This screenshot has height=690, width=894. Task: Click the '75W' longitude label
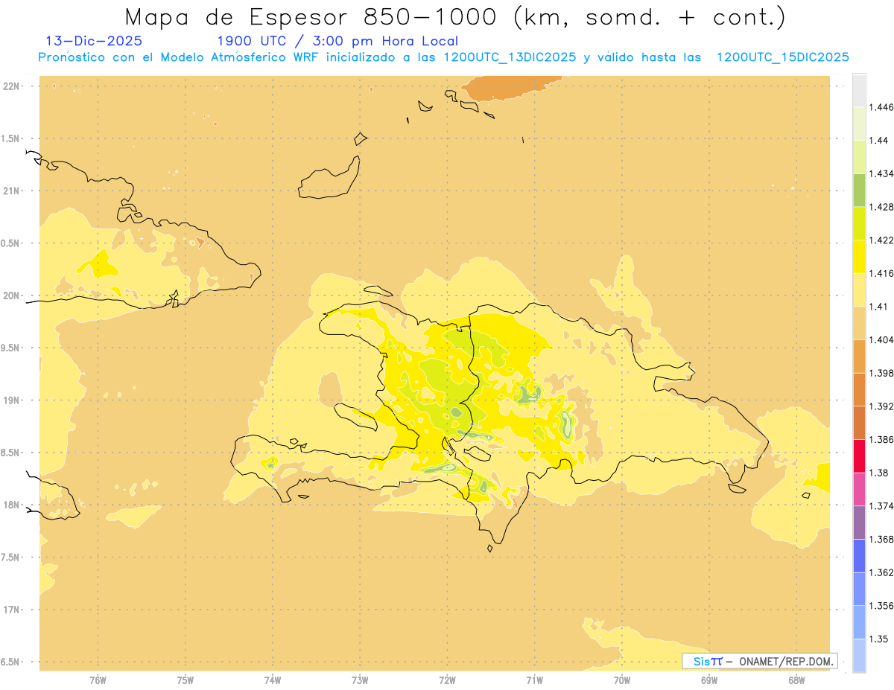click(185, 680)
